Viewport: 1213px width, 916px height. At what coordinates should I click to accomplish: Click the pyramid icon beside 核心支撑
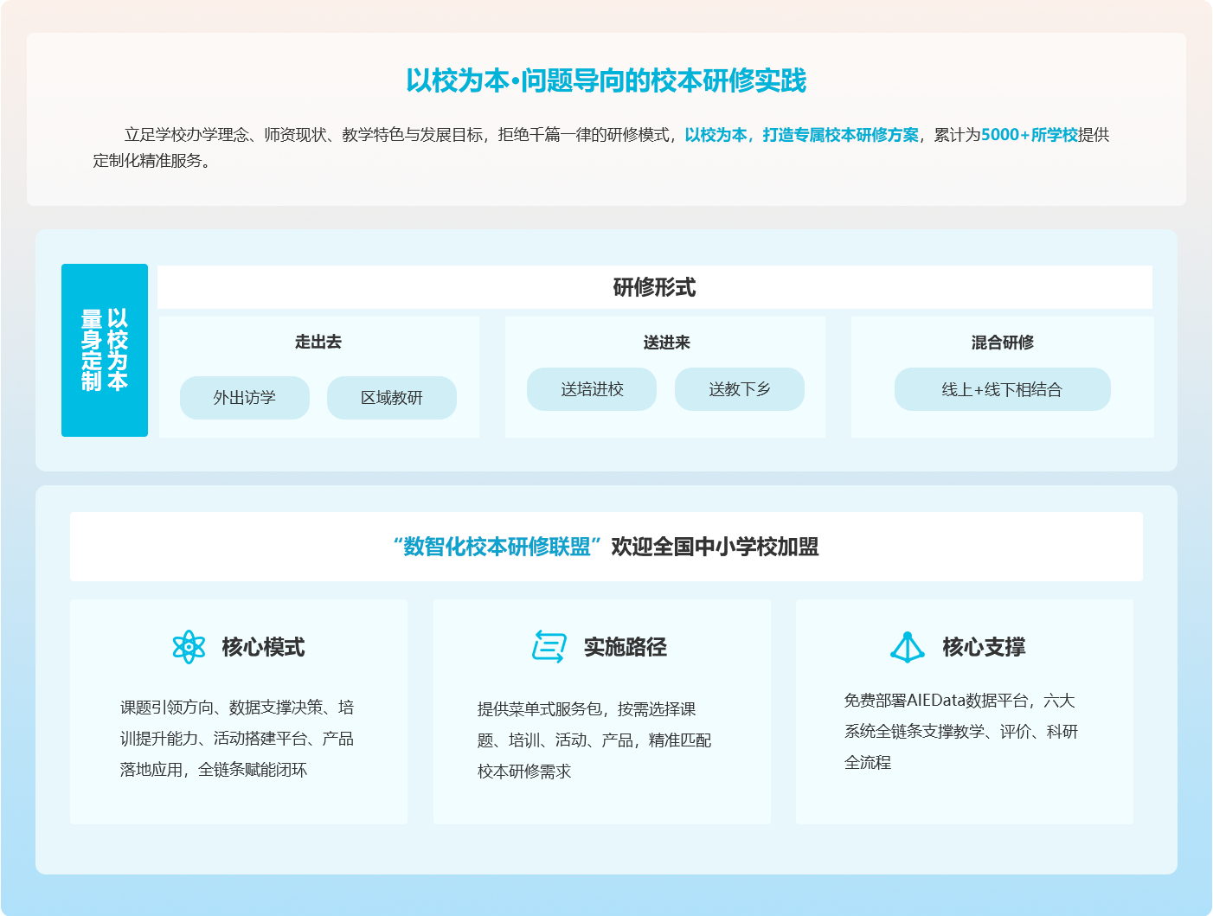click(908, 647)
